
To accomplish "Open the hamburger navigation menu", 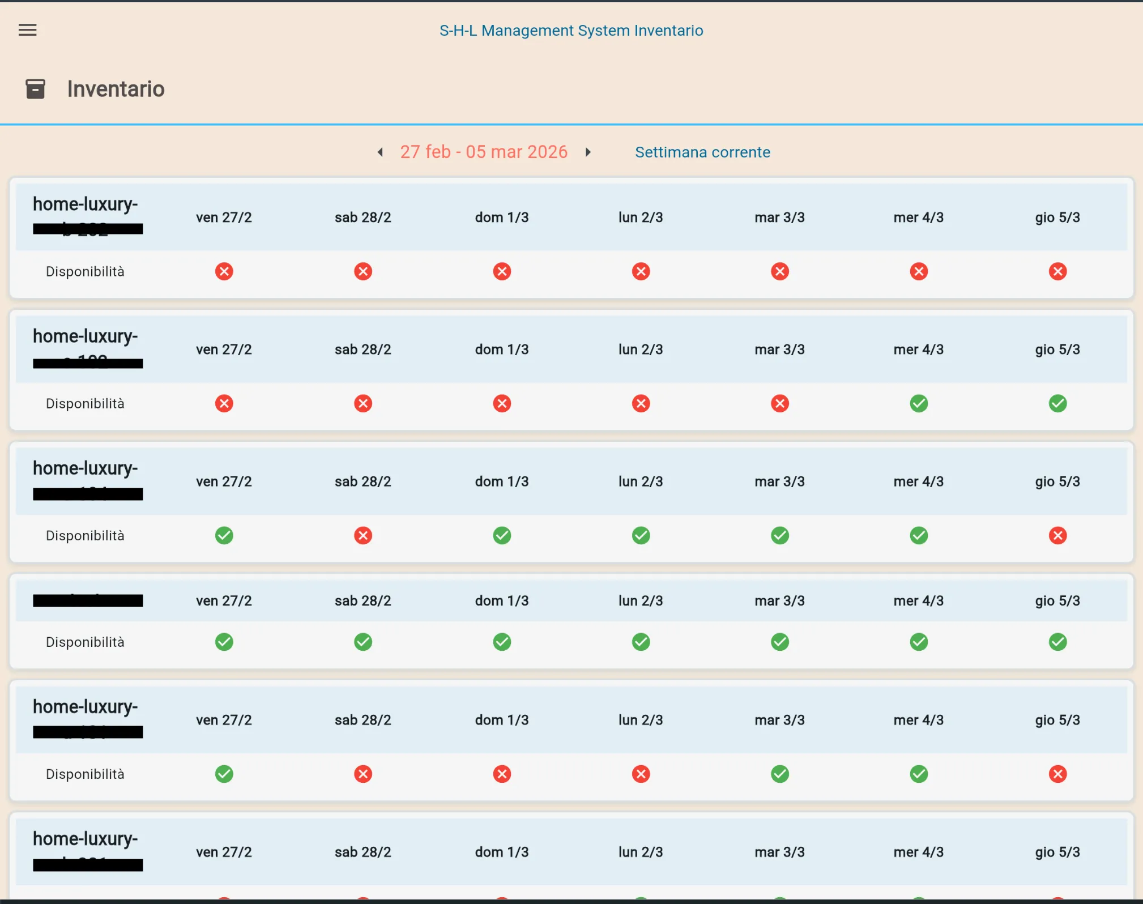I will point(27,29).
